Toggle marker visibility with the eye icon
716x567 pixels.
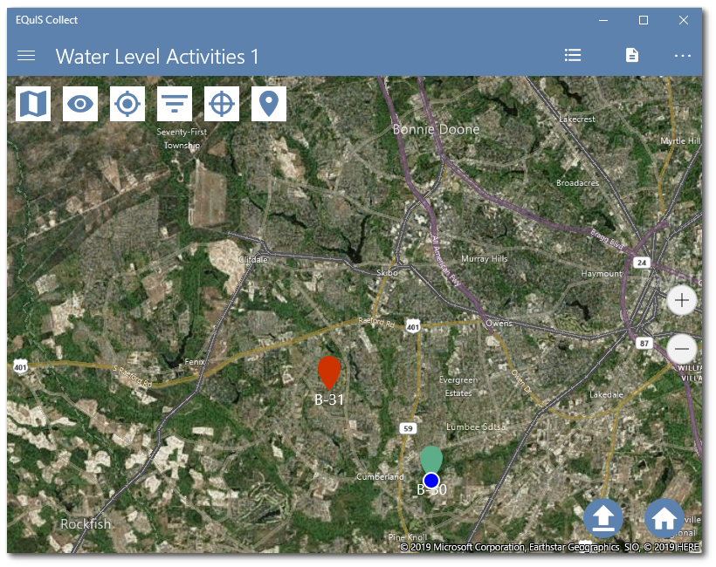[x=80, y=103]
